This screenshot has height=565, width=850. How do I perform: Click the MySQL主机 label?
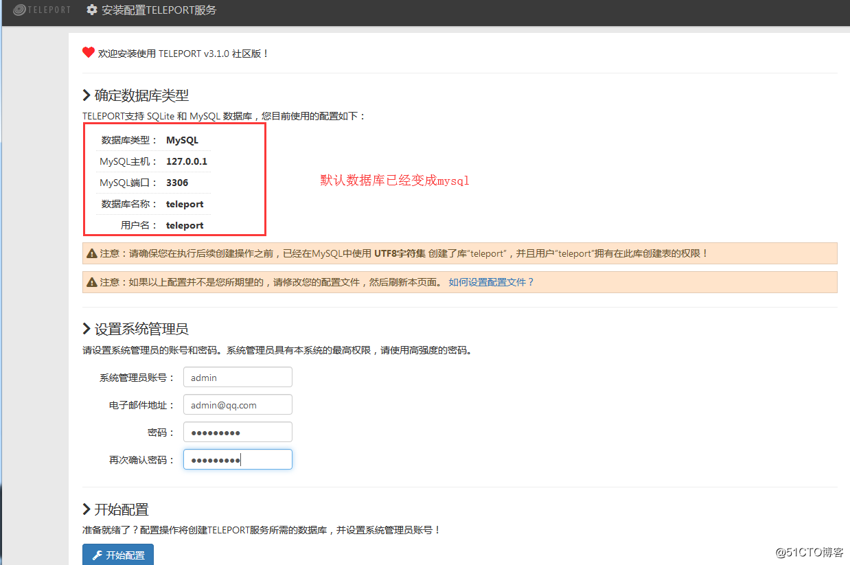point(128,161)
